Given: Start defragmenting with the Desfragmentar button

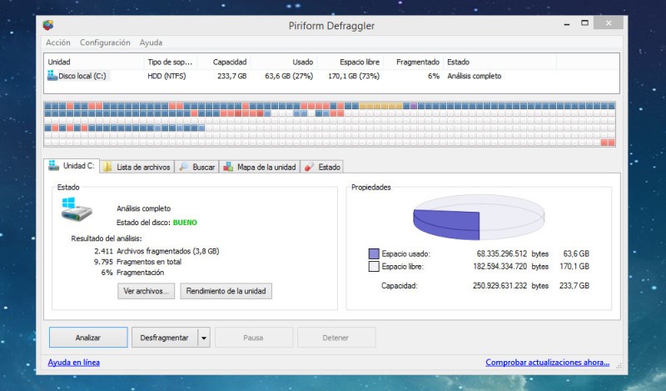Looking at the screenshot, I should coord(164,338).
